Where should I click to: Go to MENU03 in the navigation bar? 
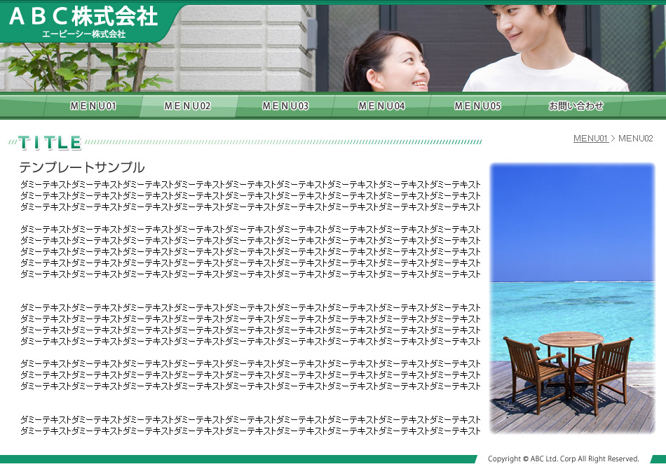click(285, 106)
